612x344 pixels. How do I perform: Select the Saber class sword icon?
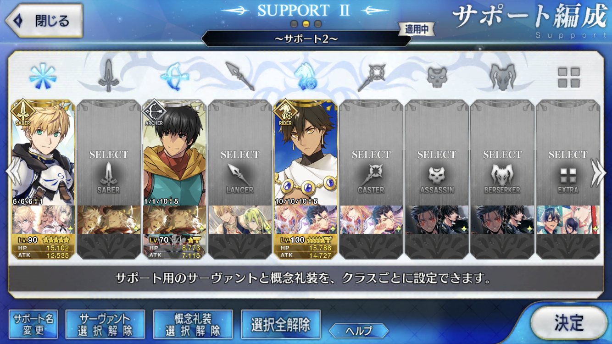(109, 77)
